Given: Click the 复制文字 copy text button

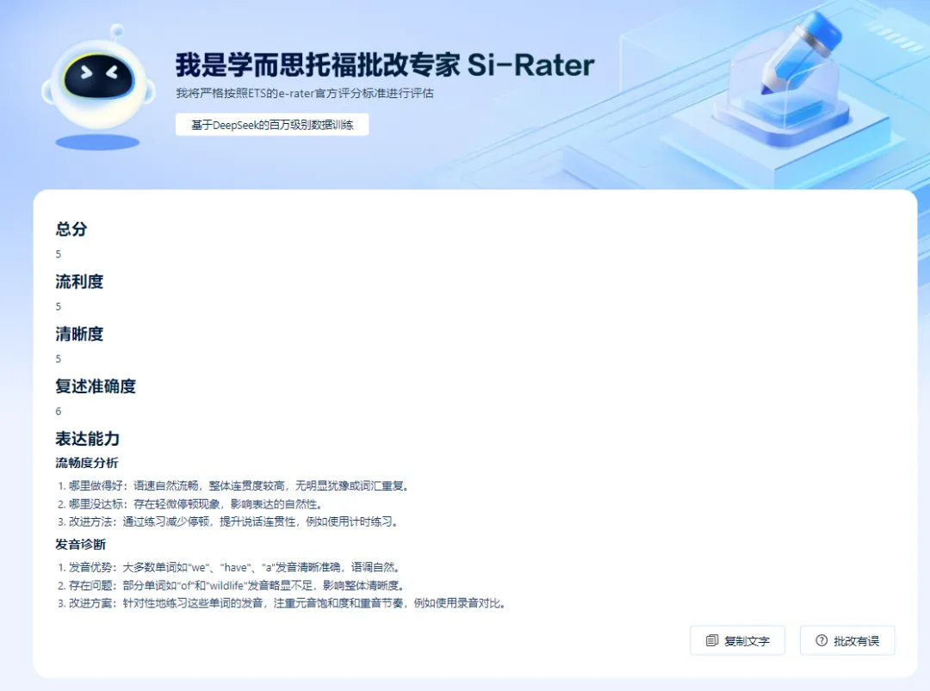Looking at the screenshot, I should coord(738,640).
